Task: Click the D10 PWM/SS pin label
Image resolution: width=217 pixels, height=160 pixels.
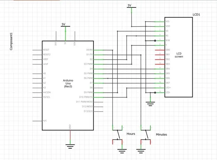Action: point(86,97)
